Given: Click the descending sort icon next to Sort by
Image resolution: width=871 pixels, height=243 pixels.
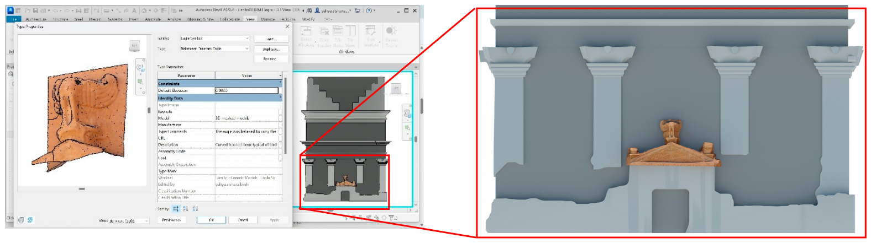Looking at the screenshot, I should point(195,209).
